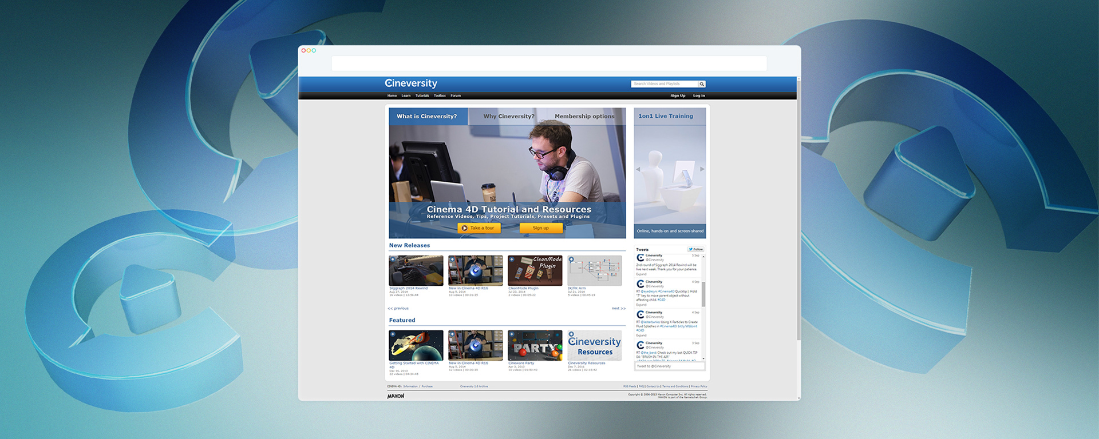Open the Cineware Party thumbnail

(535, 345)
